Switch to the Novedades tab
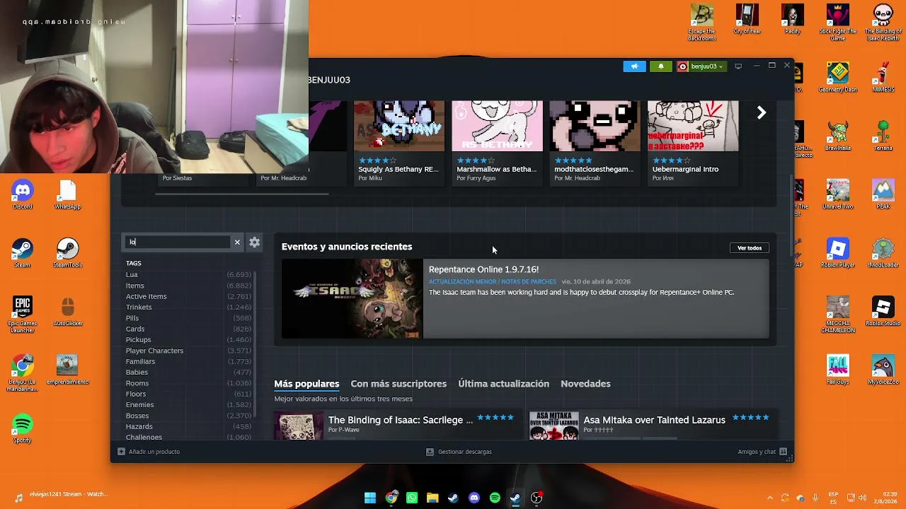This screenshot has width=906, height=509. tap(585, 384)
